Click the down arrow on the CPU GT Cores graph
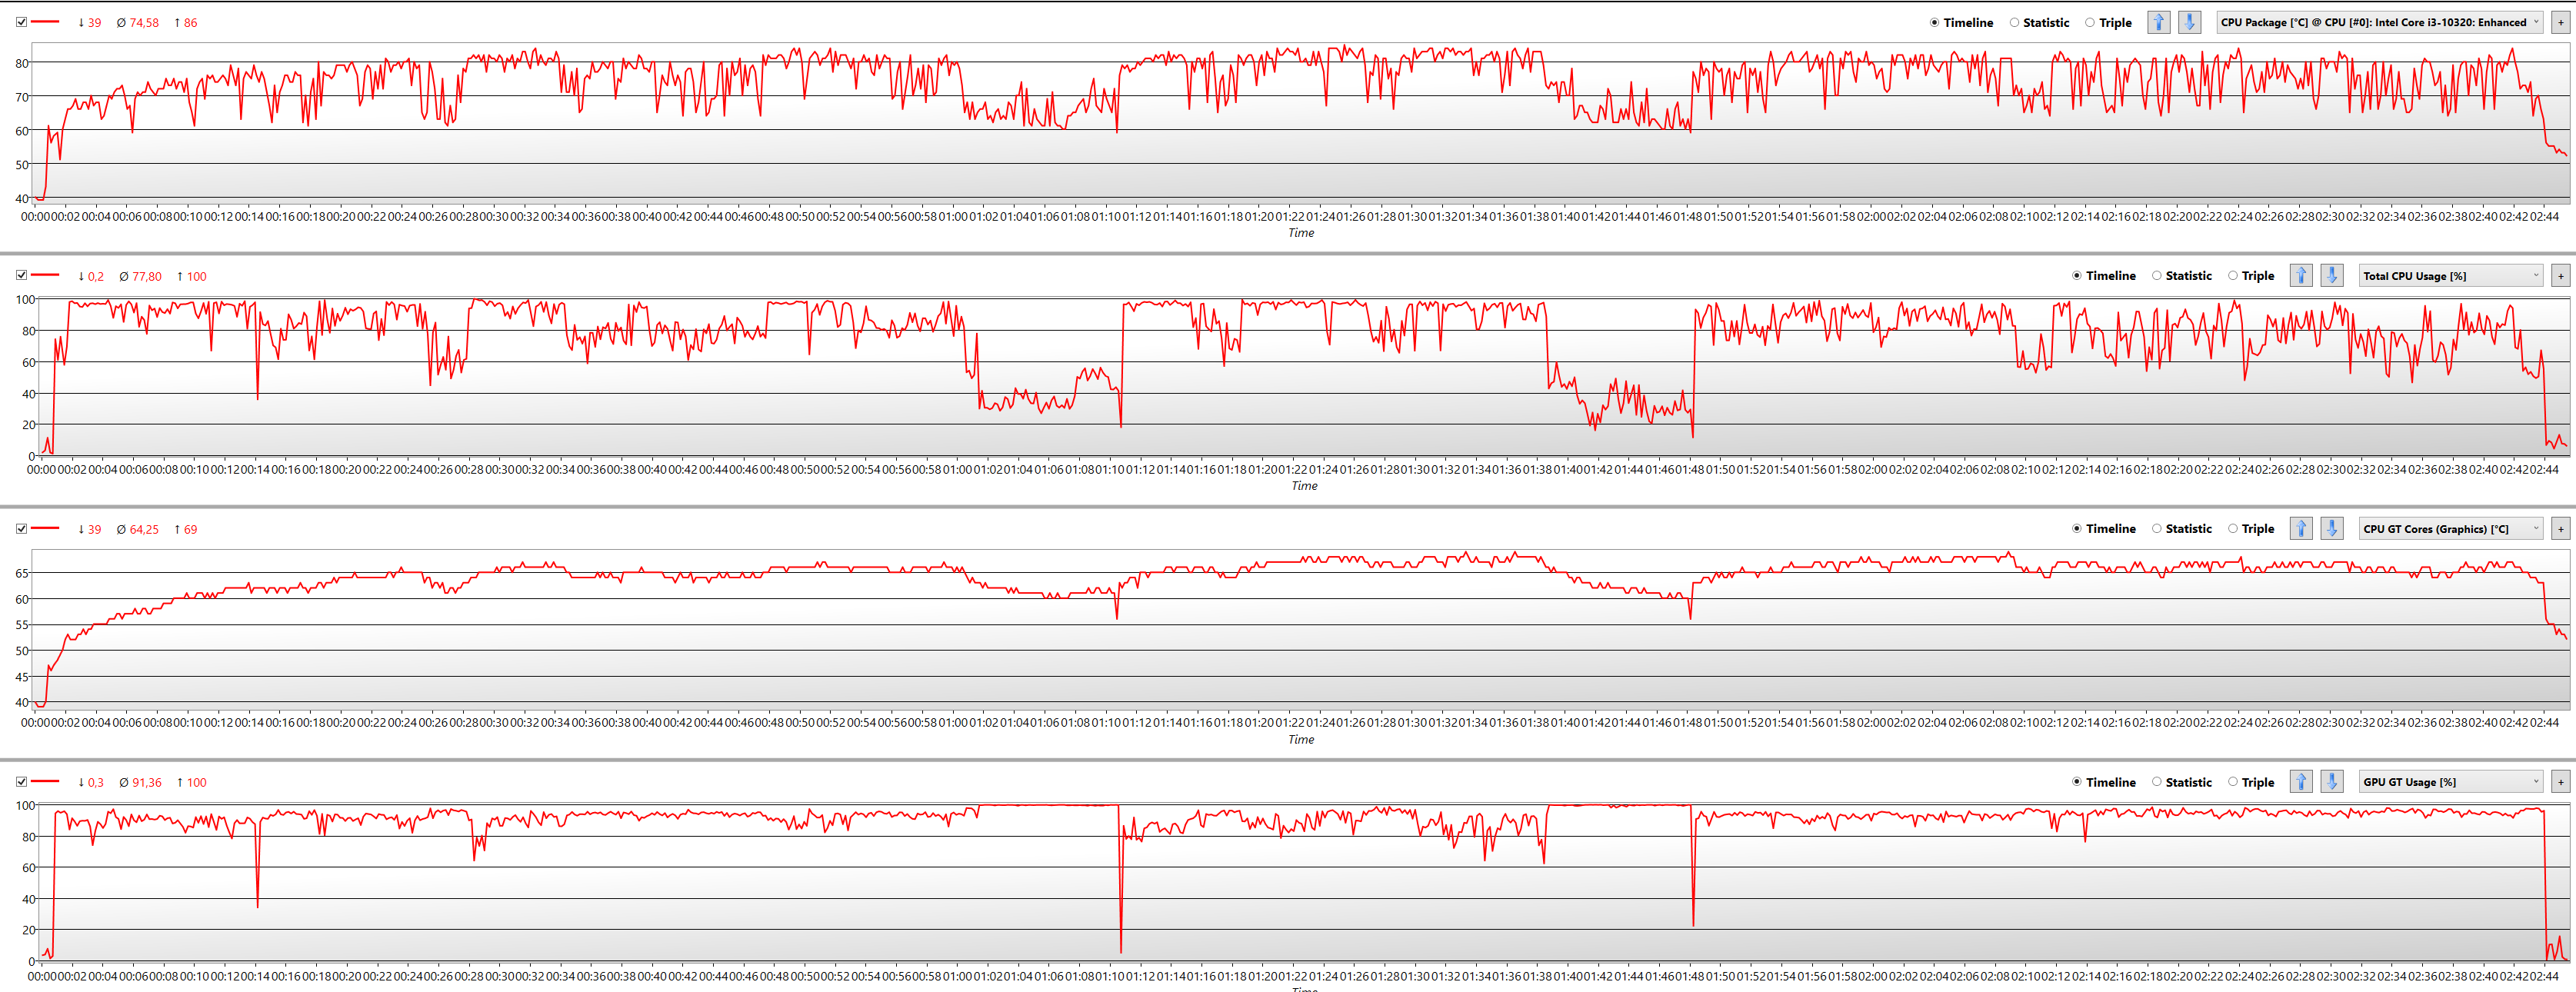Viewport: 2576px width, 992px height. (2331, 528)
